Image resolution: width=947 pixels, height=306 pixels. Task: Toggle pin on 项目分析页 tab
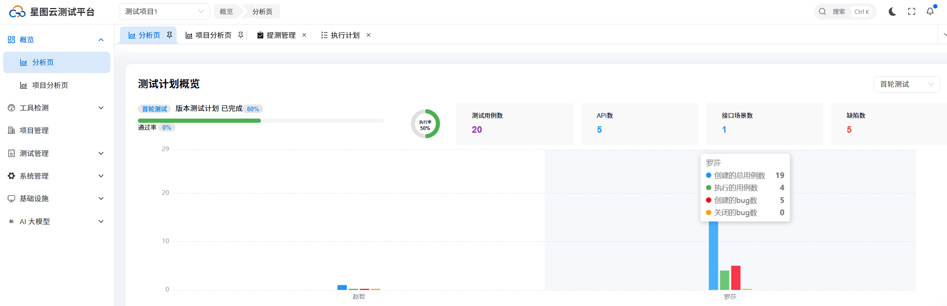click(241, 35)
